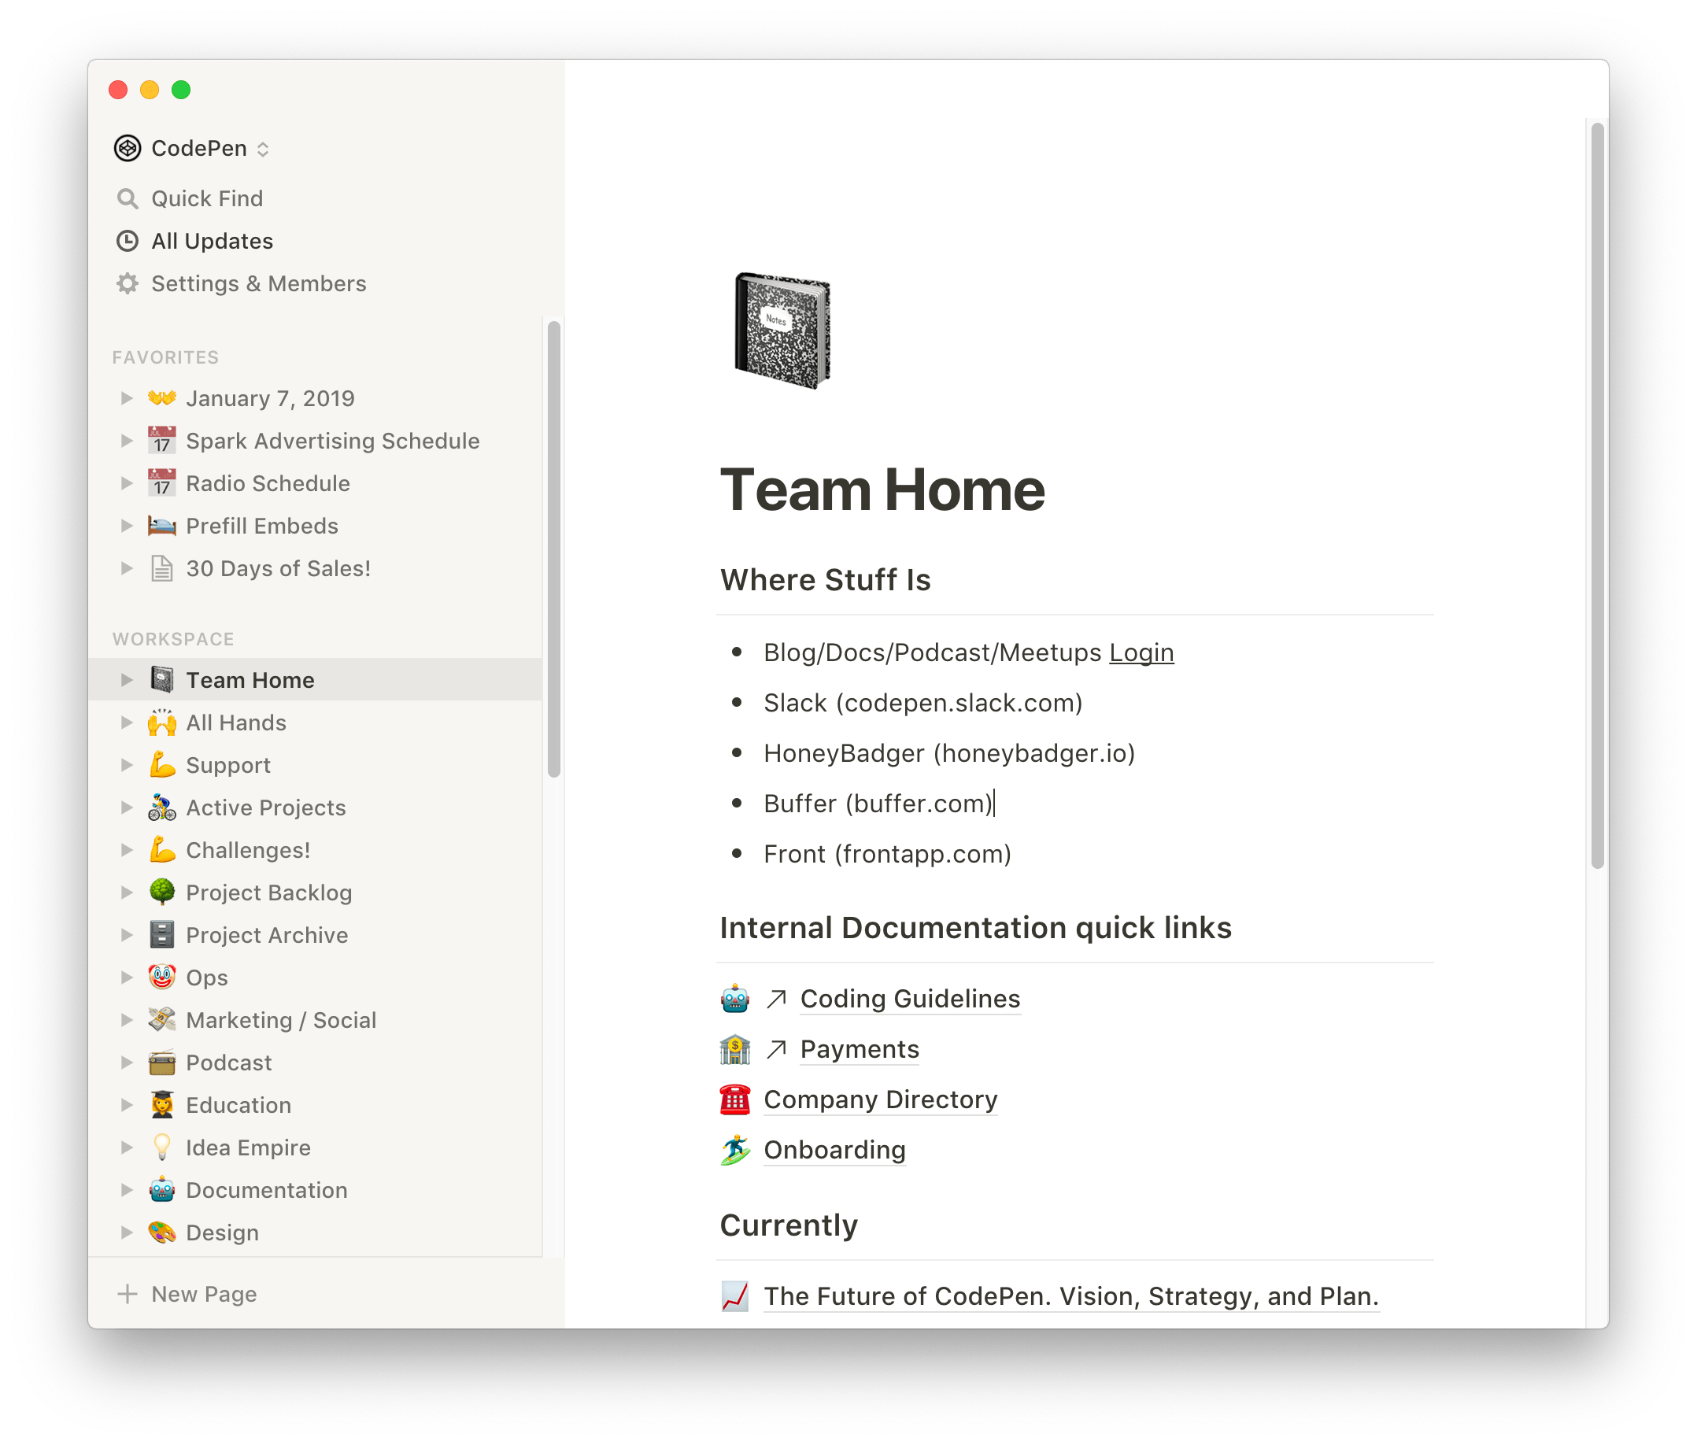Screen dimensions: 1697x1445
Task: Click the Quick Find magnifier icon
Action: 127,198
